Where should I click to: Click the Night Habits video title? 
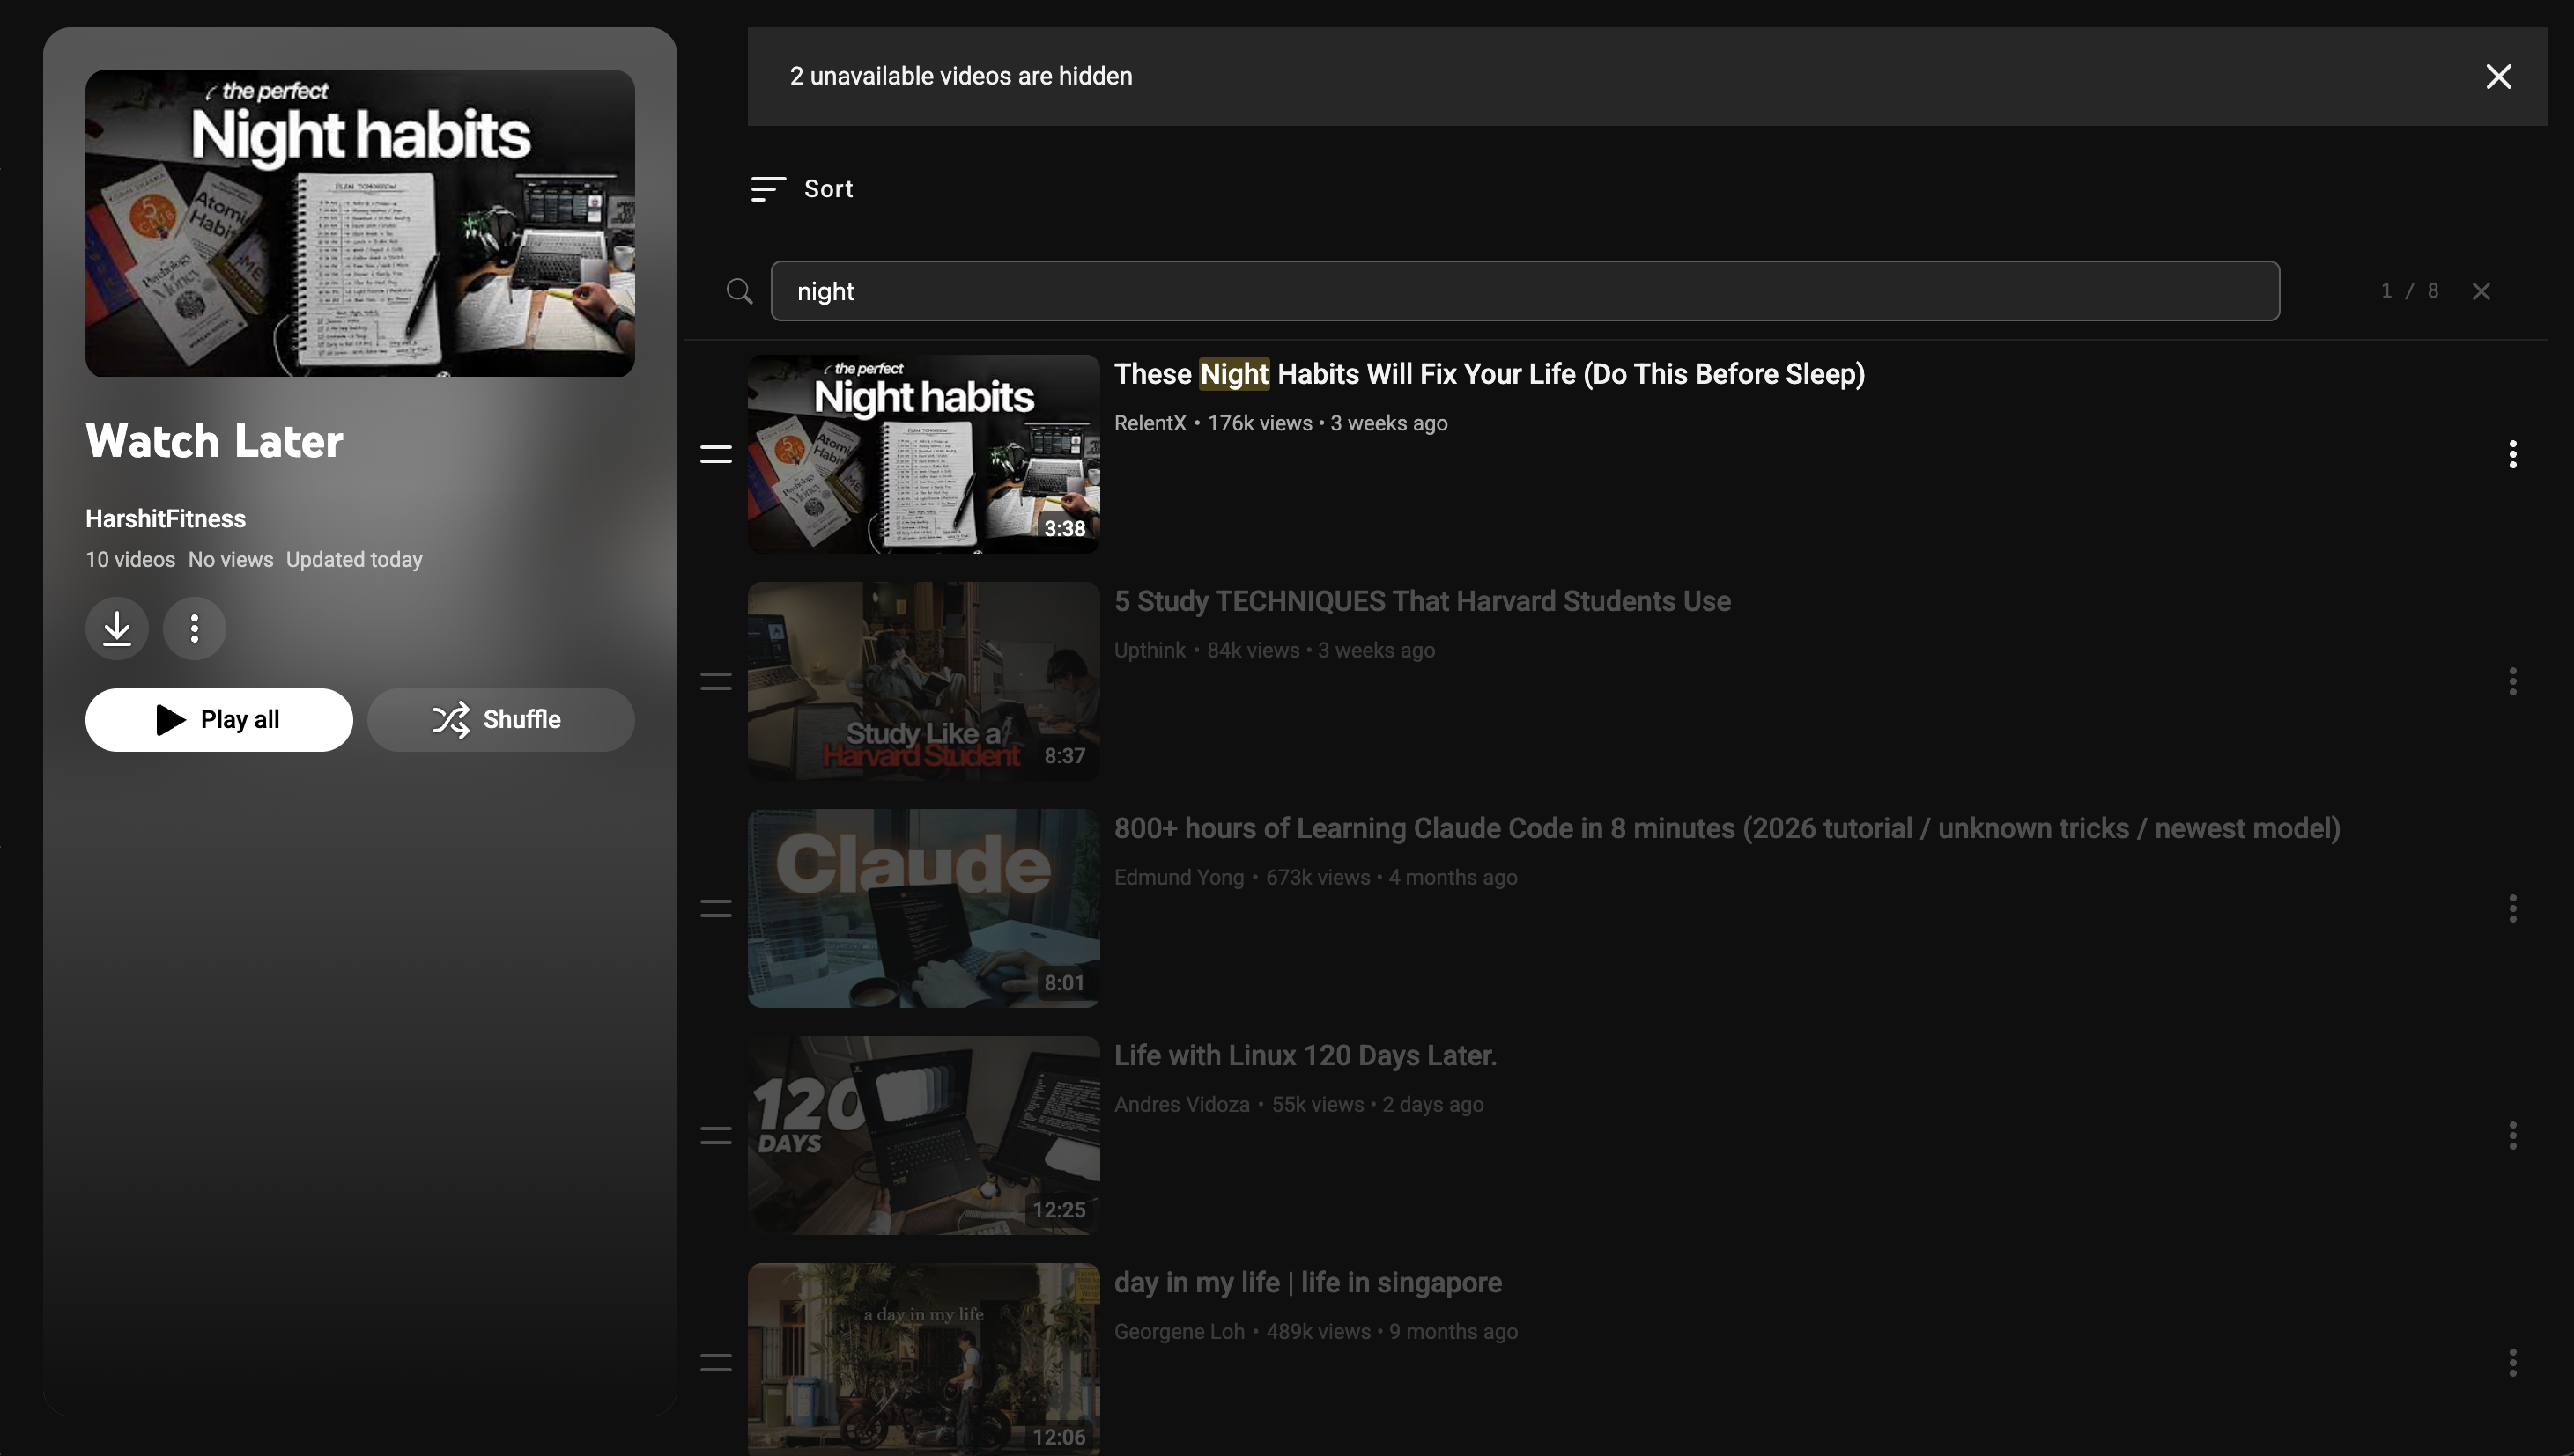click(1489, 374)
